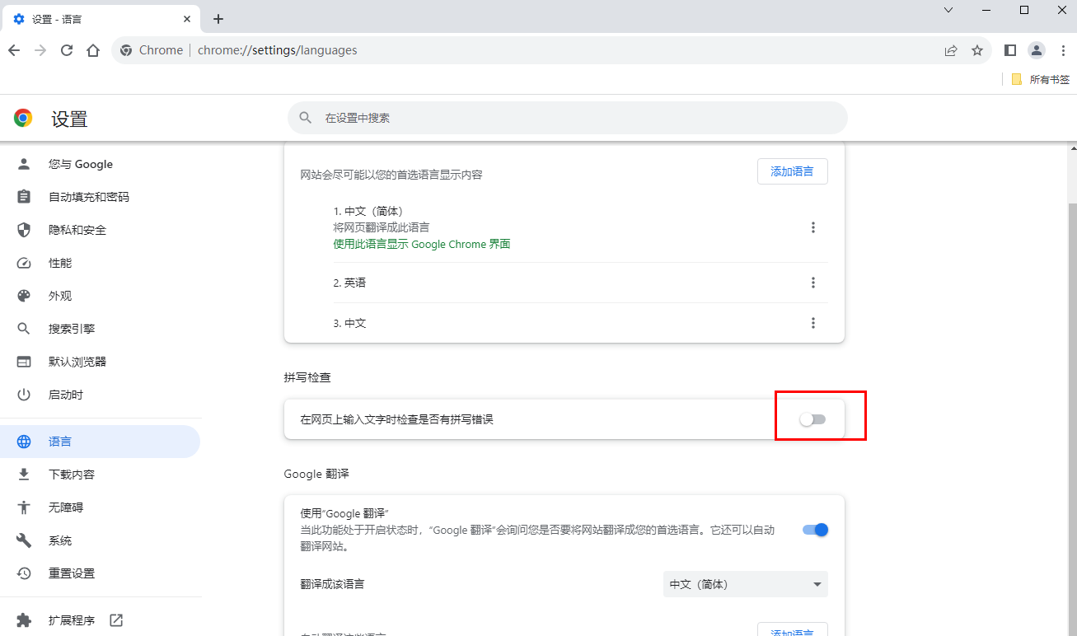Bookmark this page with the star icon
The width and height of the screenshot is (1077, 636).
click(x=977, y=50)
